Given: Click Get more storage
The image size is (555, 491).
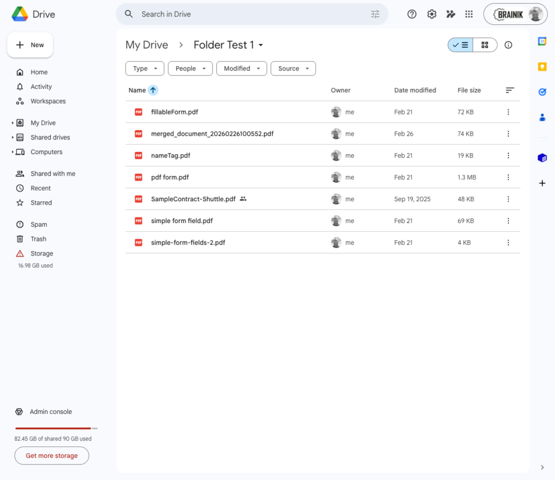Looking at the screenshot, I should click(51, 456).
